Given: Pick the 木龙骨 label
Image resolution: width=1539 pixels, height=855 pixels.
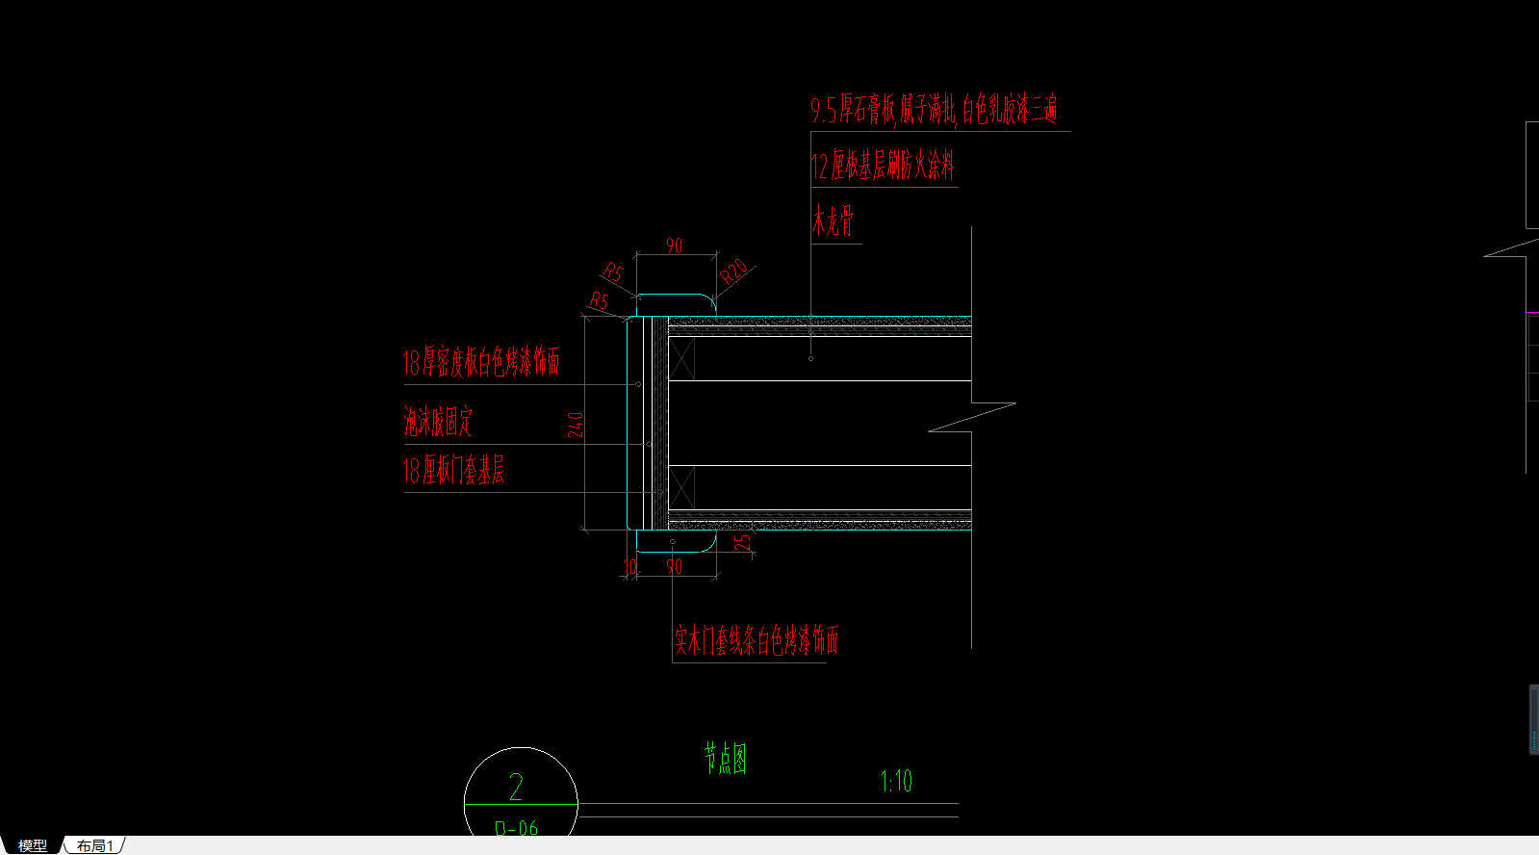Looking at the screenshot, I should coord(833,220).
